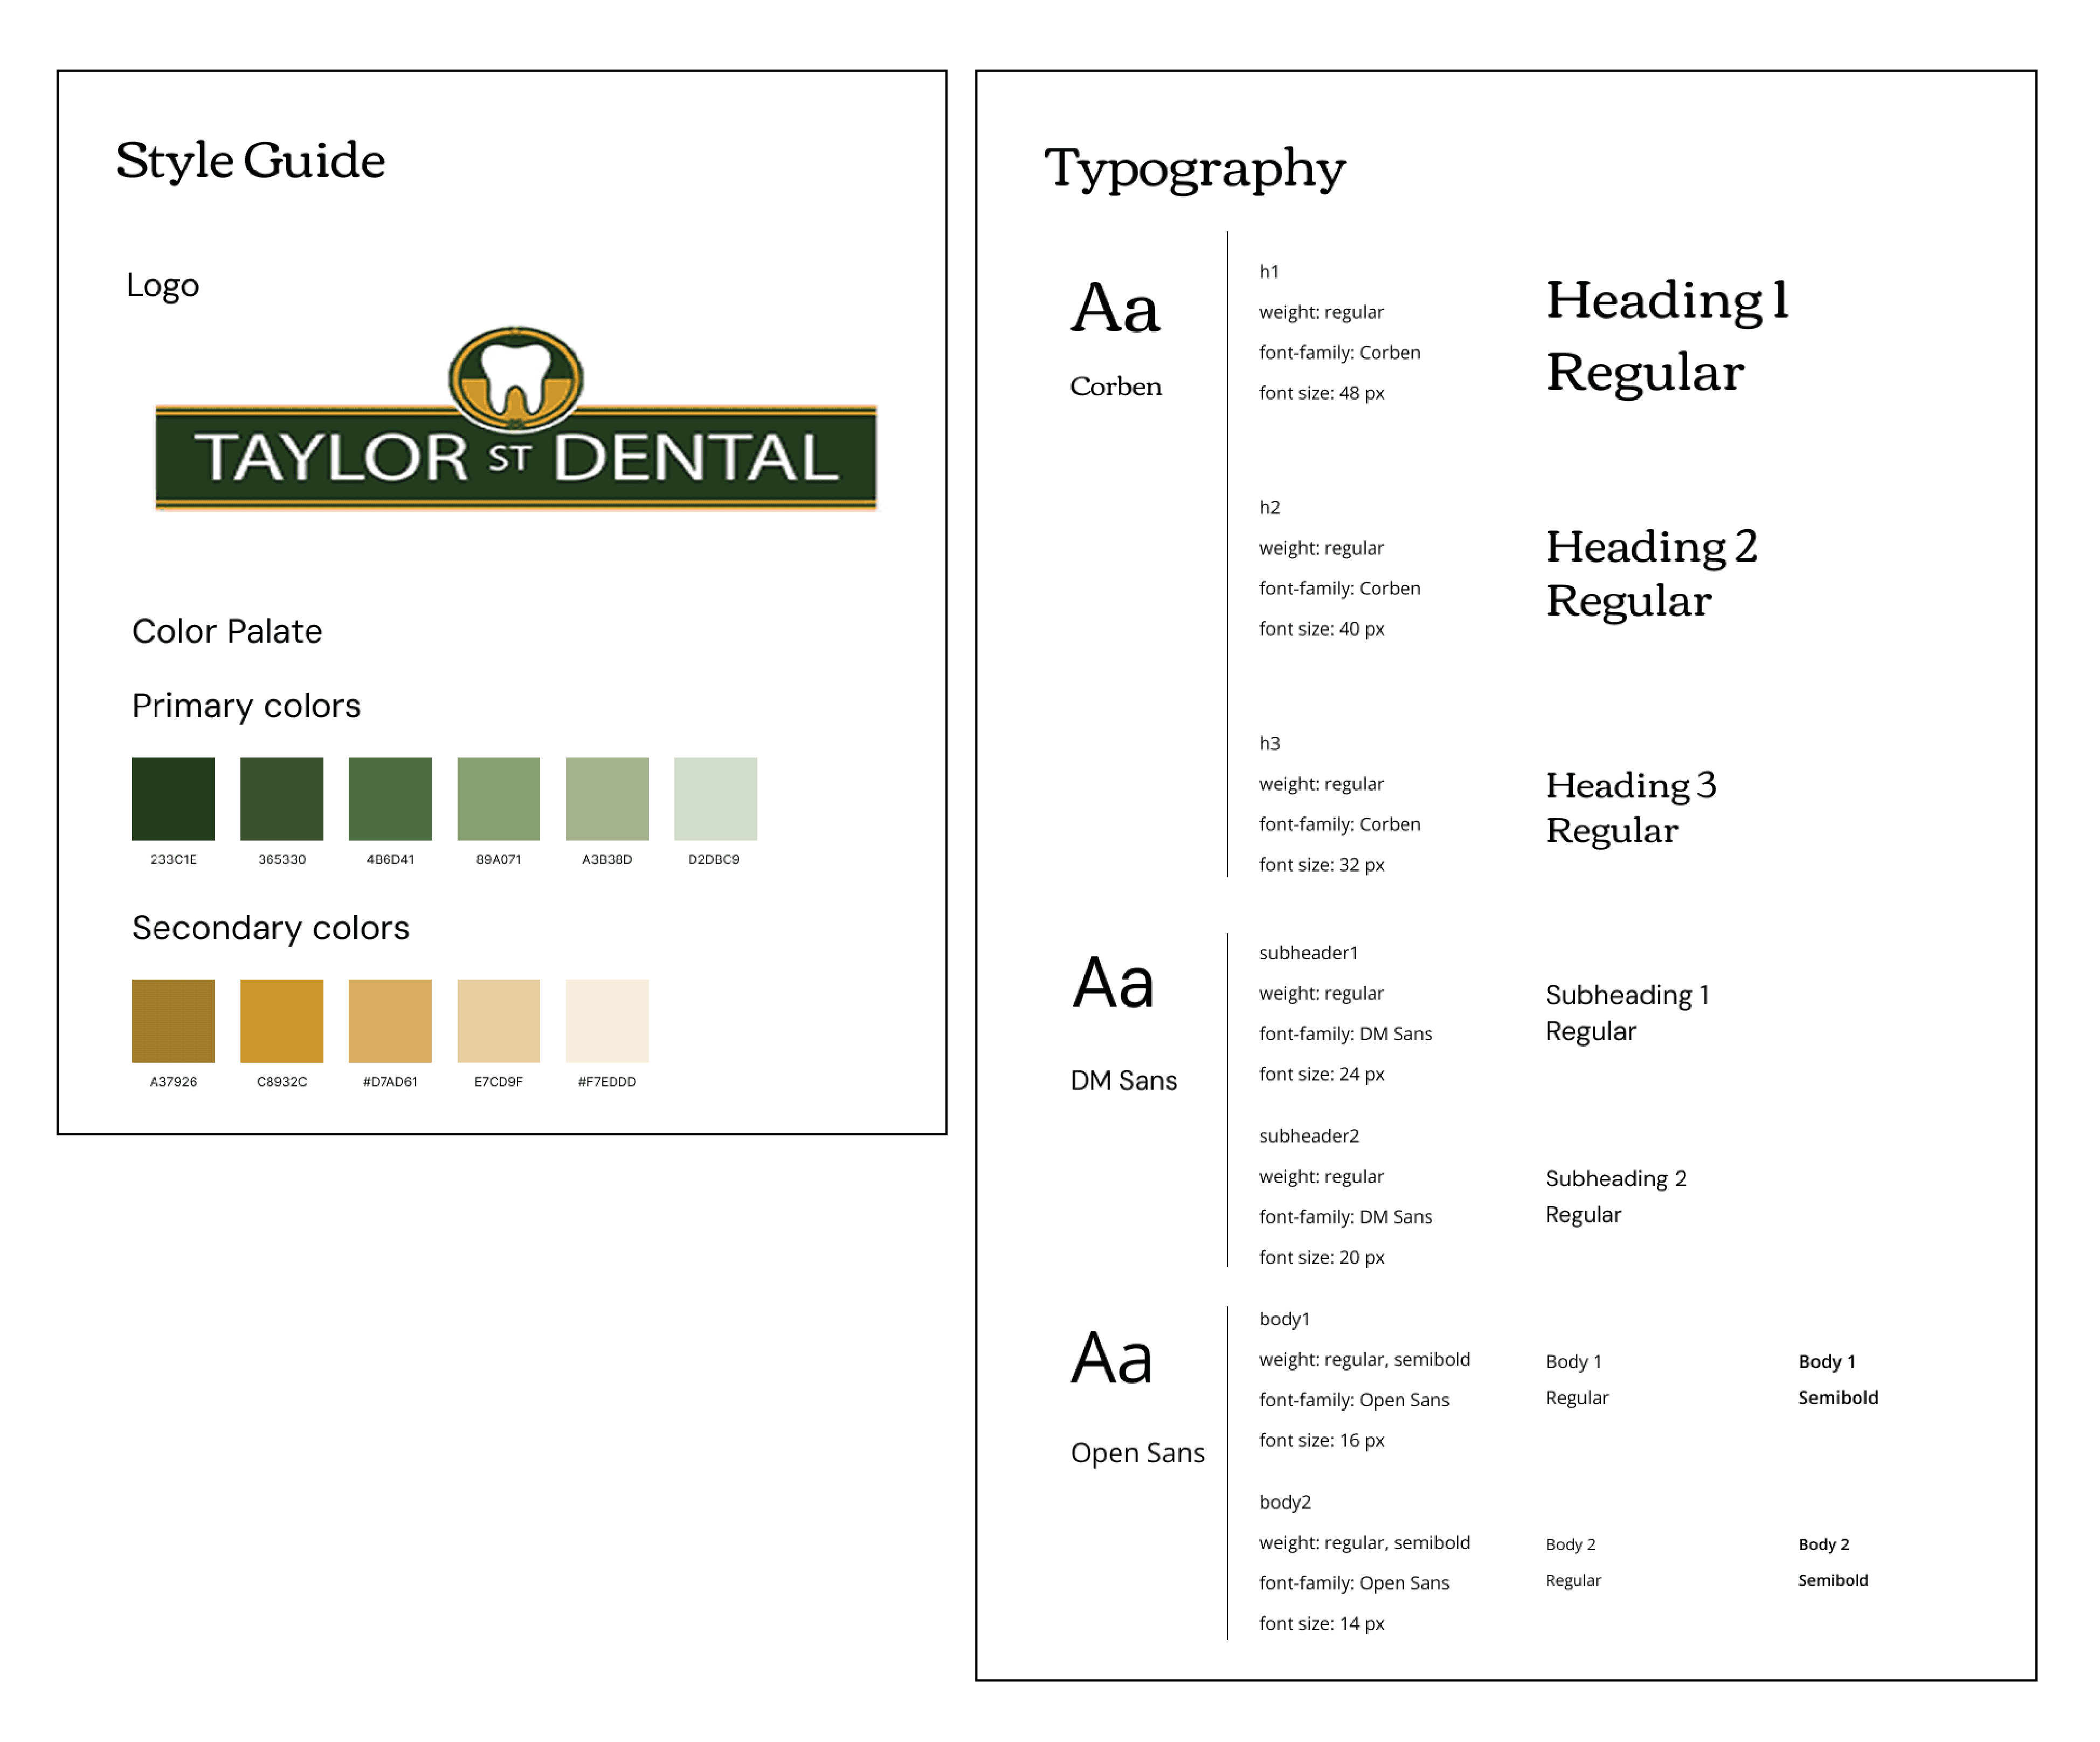Select the 365330 green swatch
This screenshot has height=1742, width=2100.
[x=282, y=798]
